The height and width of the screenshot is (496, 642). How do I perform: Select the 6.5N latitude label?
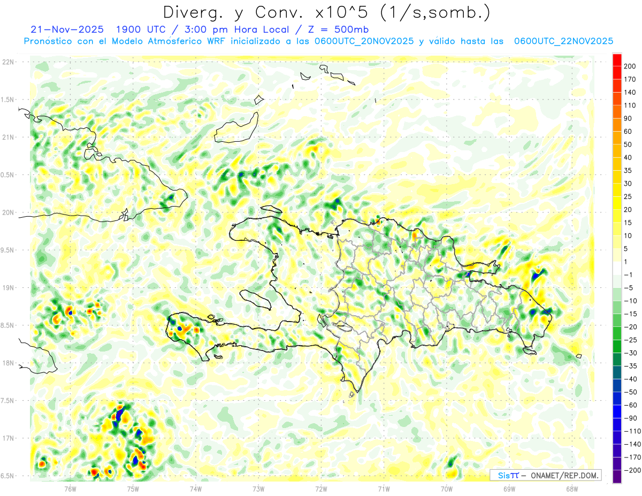[x=9, y=476]
